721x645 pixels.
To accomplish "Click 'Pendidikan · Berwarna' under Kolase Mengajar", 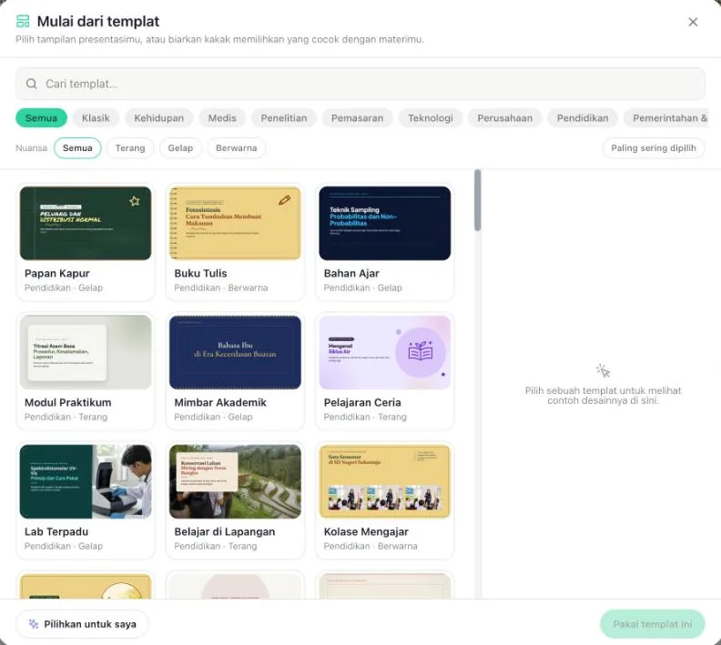I will (371, 546).
